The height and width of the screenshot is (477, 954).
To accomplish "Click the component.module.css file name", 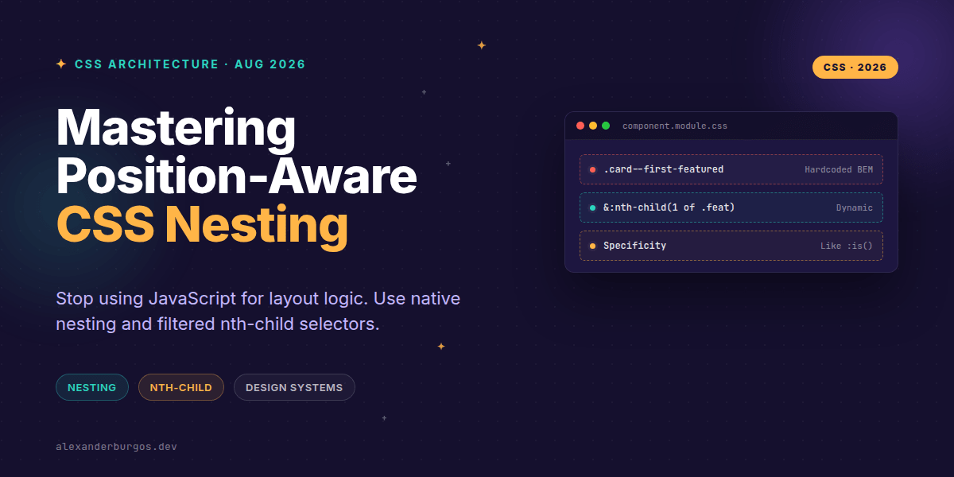I will [675, 126].
